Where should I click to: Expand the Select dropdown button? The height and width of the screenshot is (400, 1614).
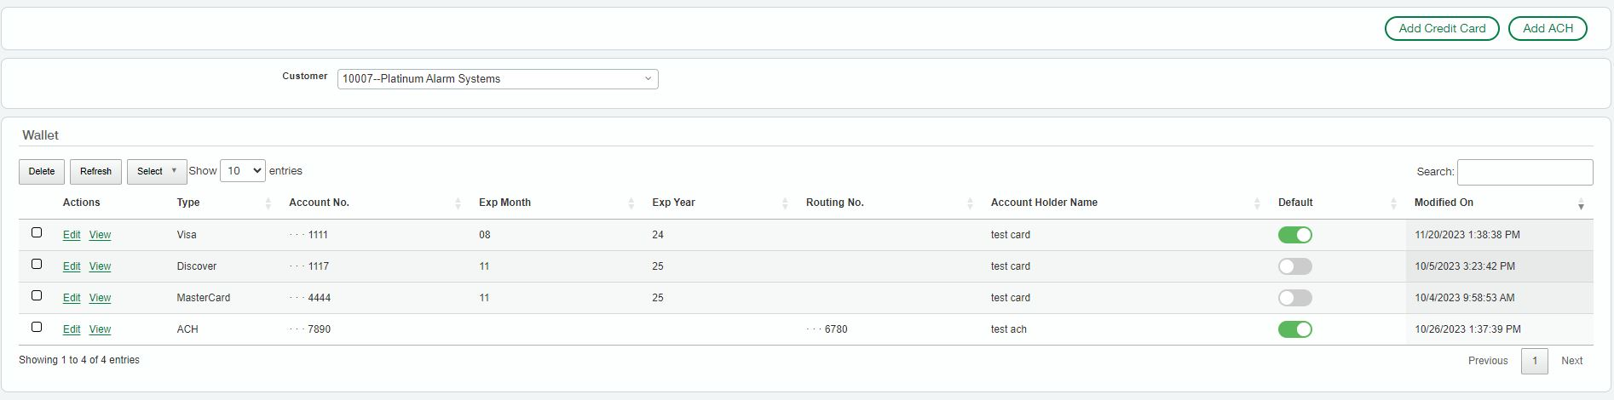[x=157, y=171]
